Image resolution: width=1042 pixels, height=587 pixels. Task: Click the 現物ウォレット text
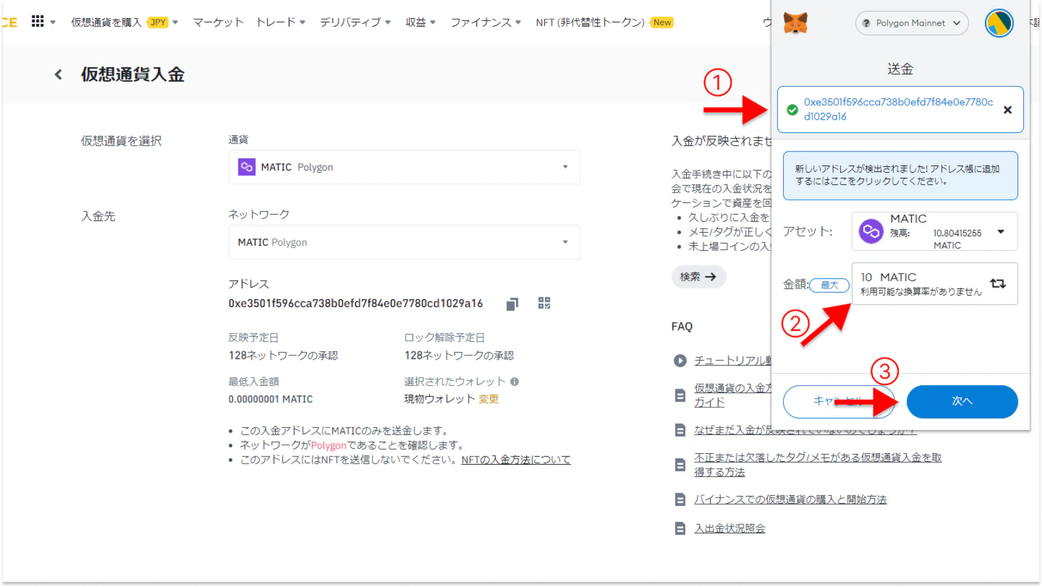440,399
